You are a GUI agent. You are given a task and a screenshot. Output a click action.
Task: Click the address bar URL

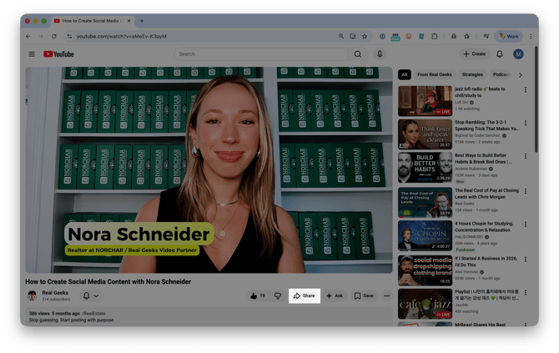(x=122, y=37)
